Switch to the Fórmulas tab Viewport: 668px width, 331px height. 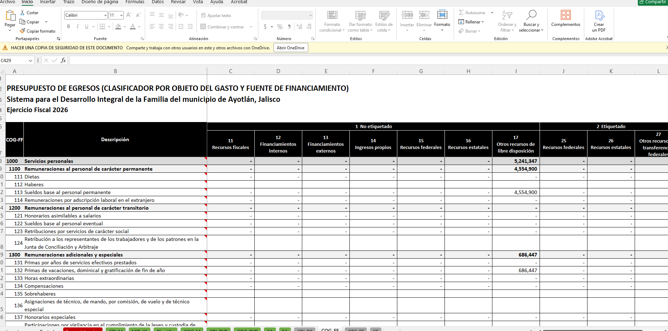135,2
